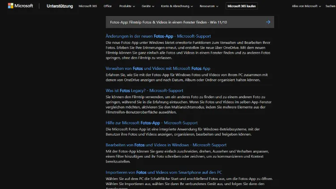336x189 pixels.
Task: Open 'Änderungen in der neuen Fotos-App' result
Action: pyautogui.click(x=158, y=36)
